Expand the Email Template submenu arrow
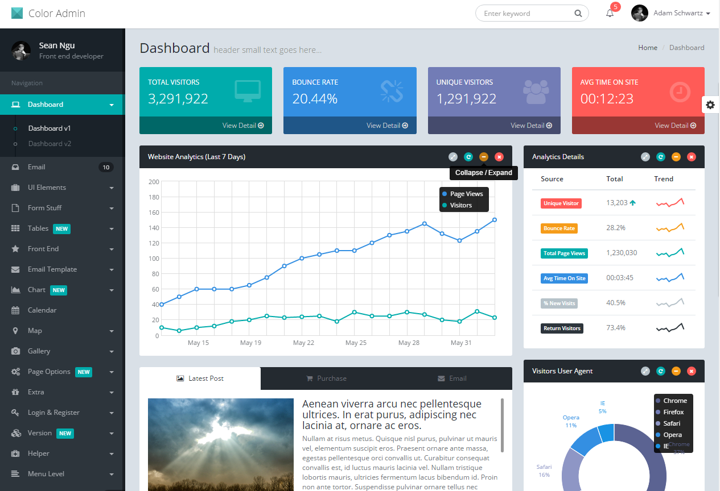The height and width of the screenshot is (491, 720). click(x=112, y=270)
